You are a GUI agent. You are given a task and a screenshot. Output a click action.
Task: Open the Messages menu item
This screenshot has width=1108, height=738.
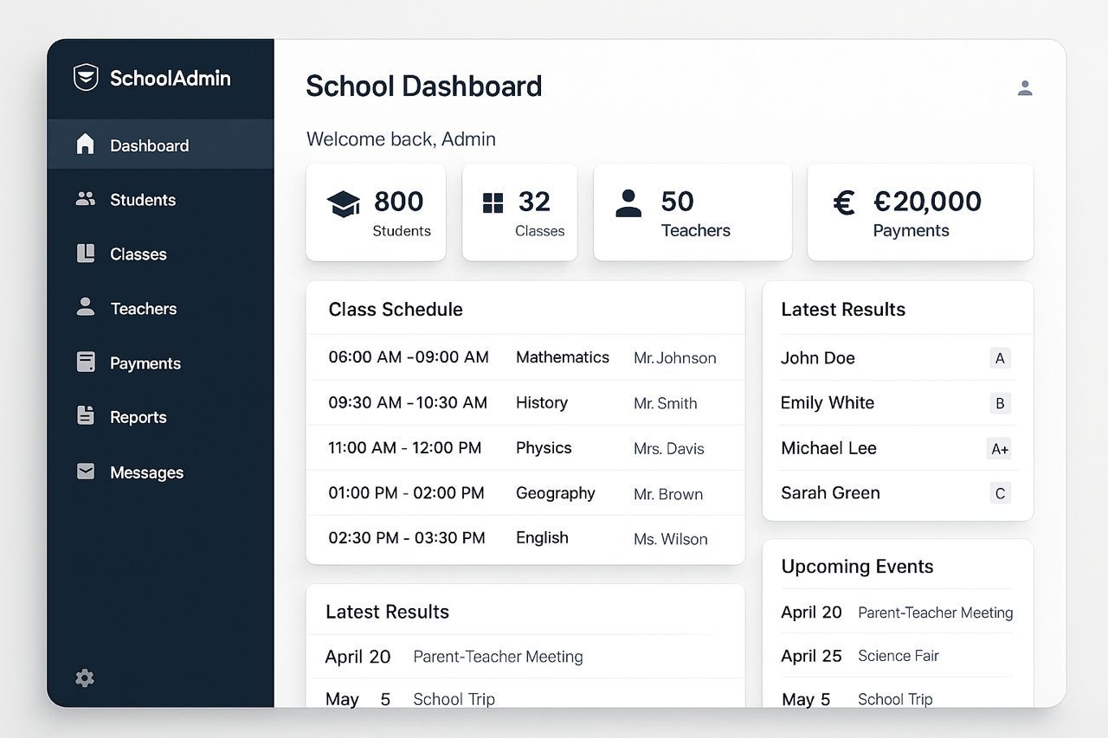click(160, 472)
